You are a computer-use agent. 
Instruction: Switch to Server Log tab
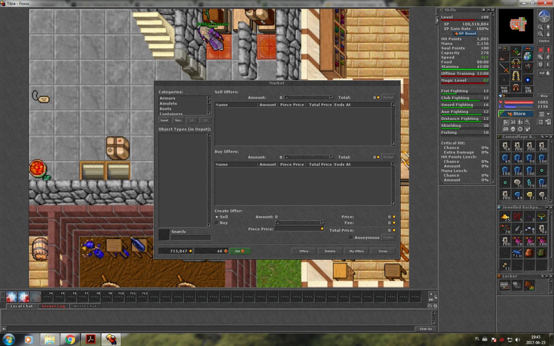53,306
